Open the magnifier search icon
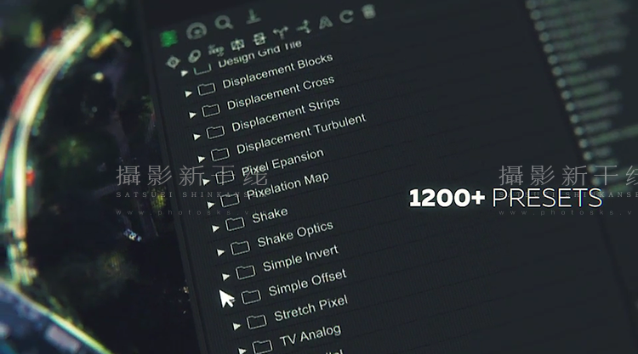638x354 pixels. click(x=224, y=22)
